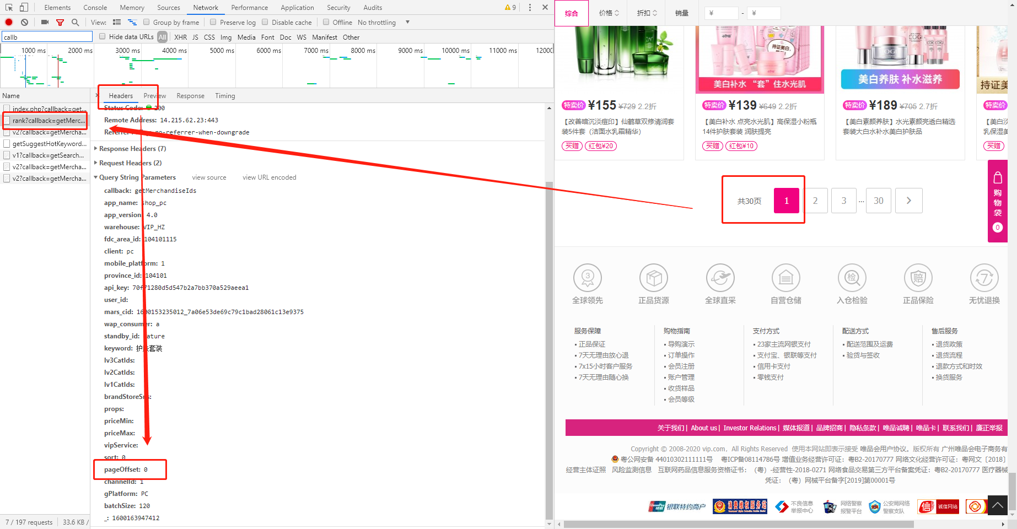Toggle the network filter funnel icon
This screenshot has width=1017, height=529.
tap(60, 23)
